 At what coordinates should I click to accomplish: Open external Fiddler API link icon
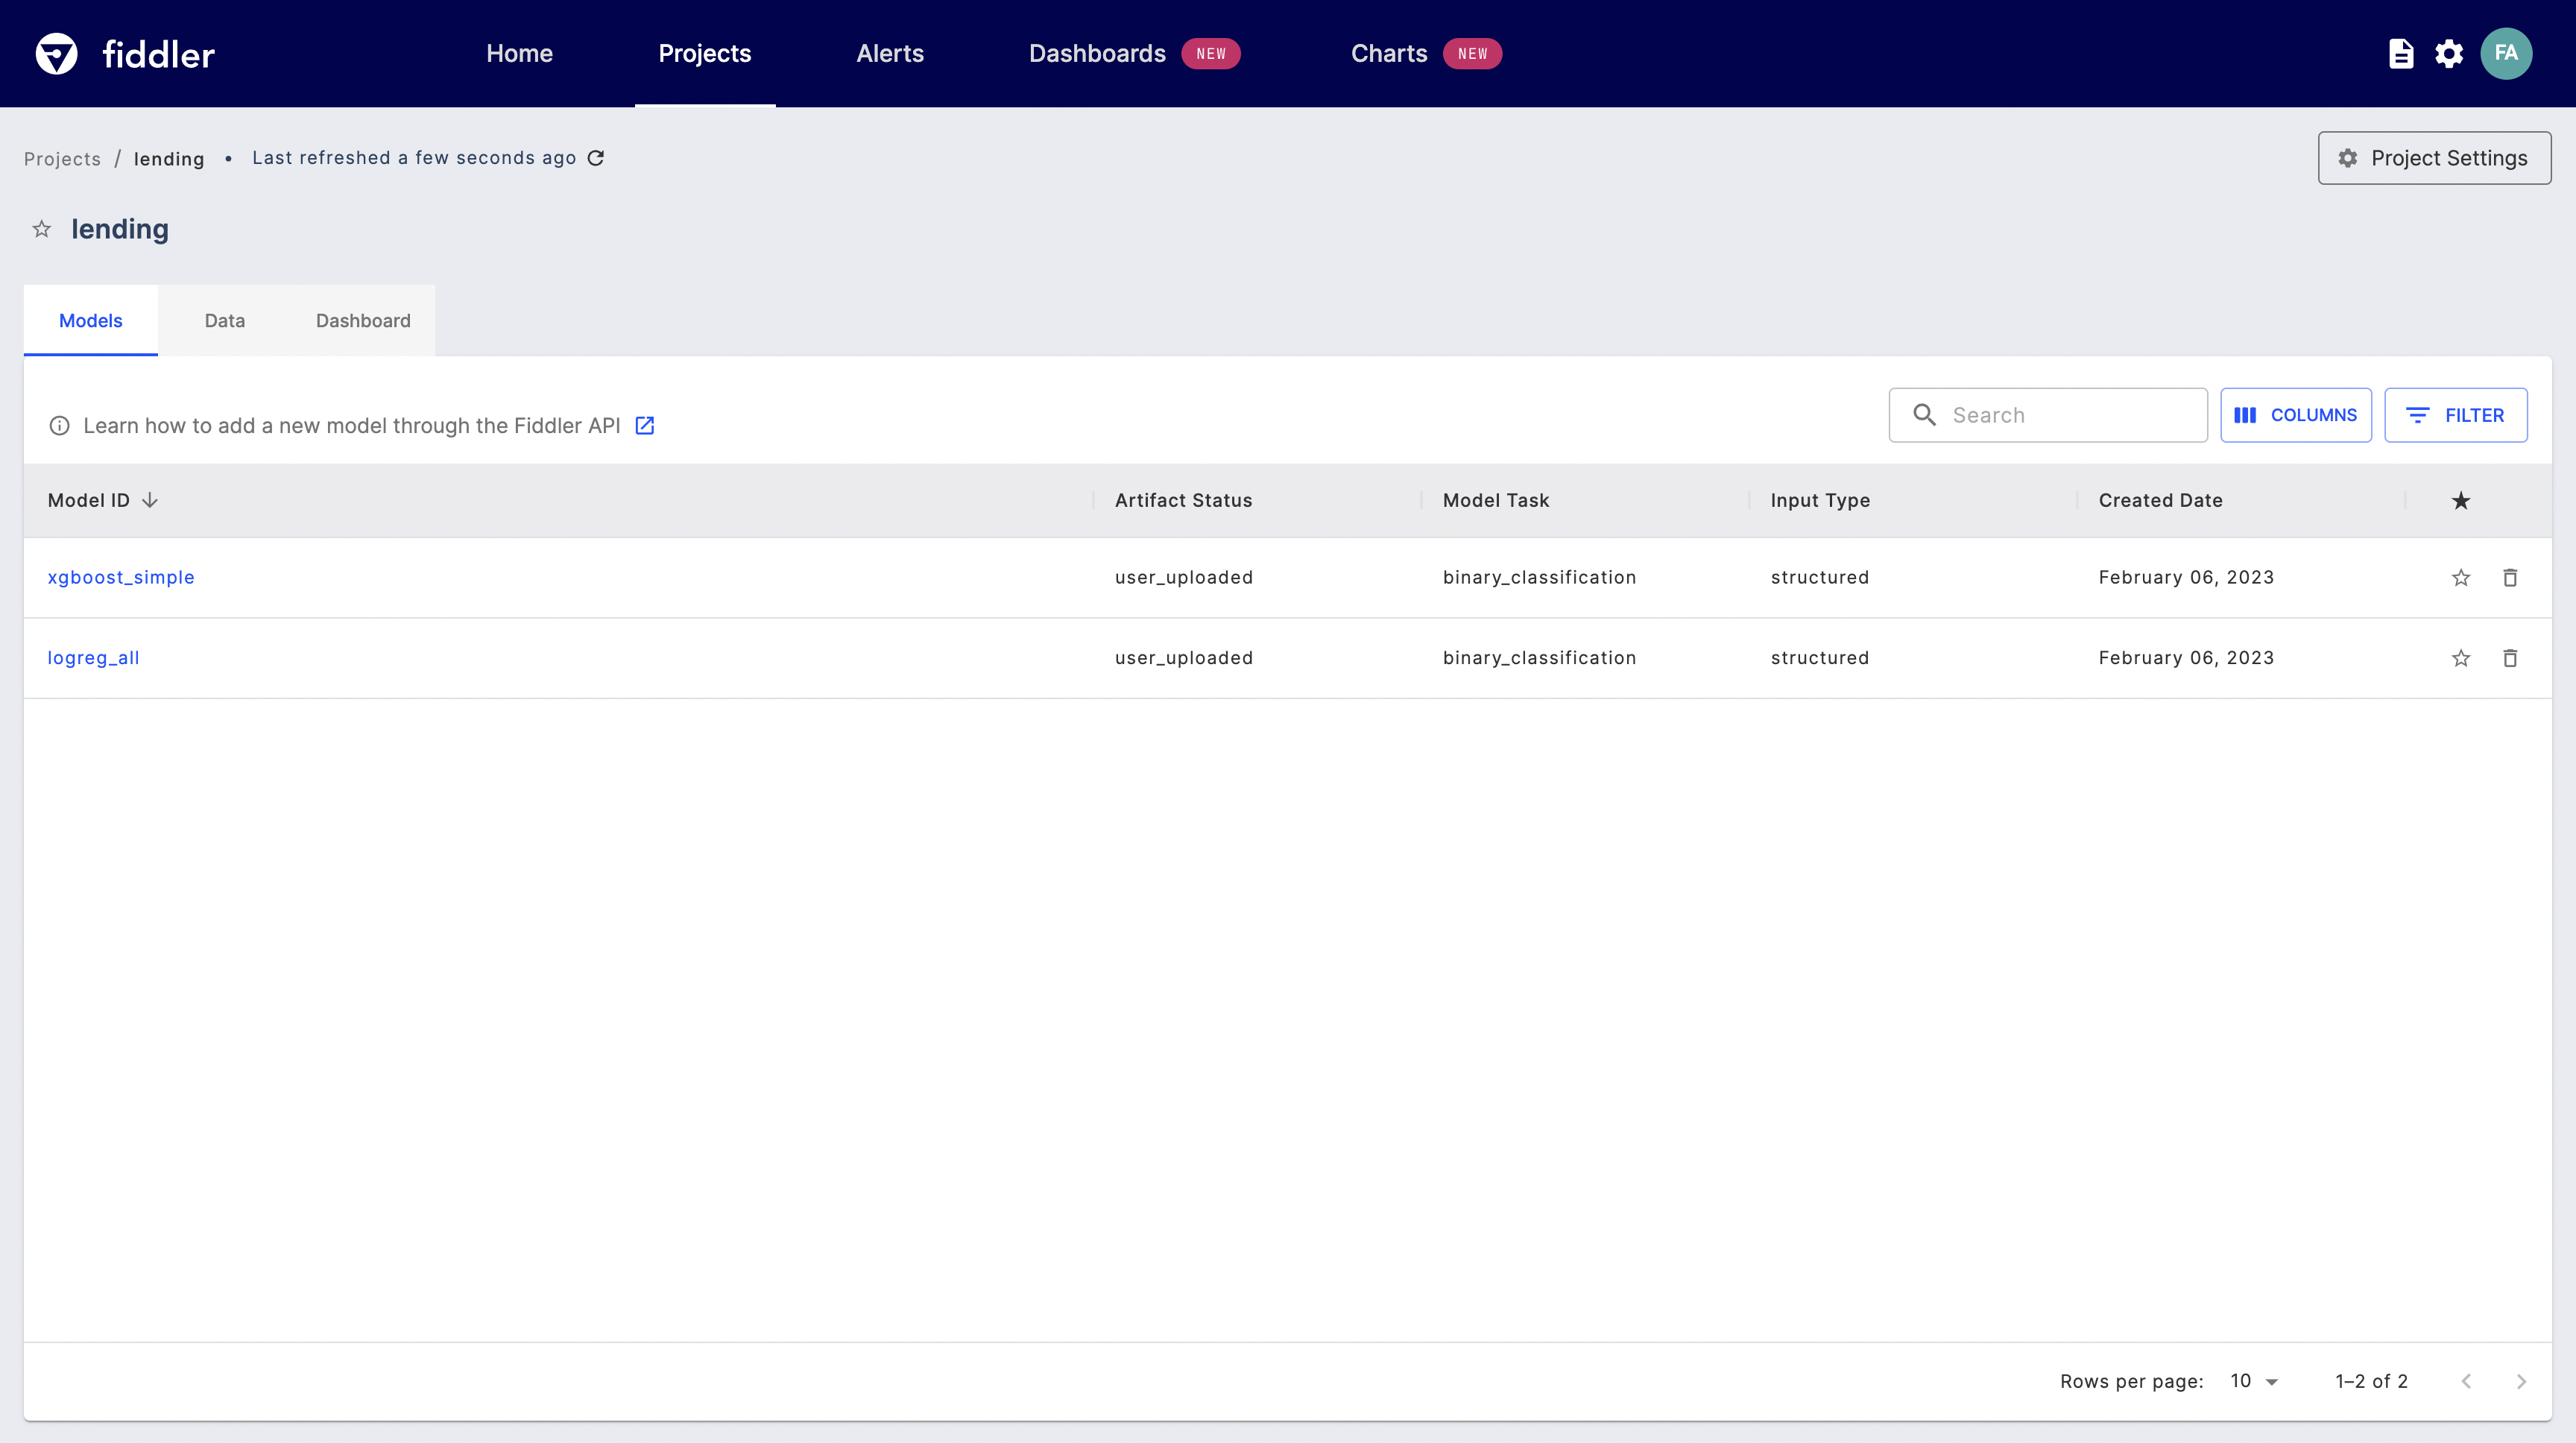[645, 426]
